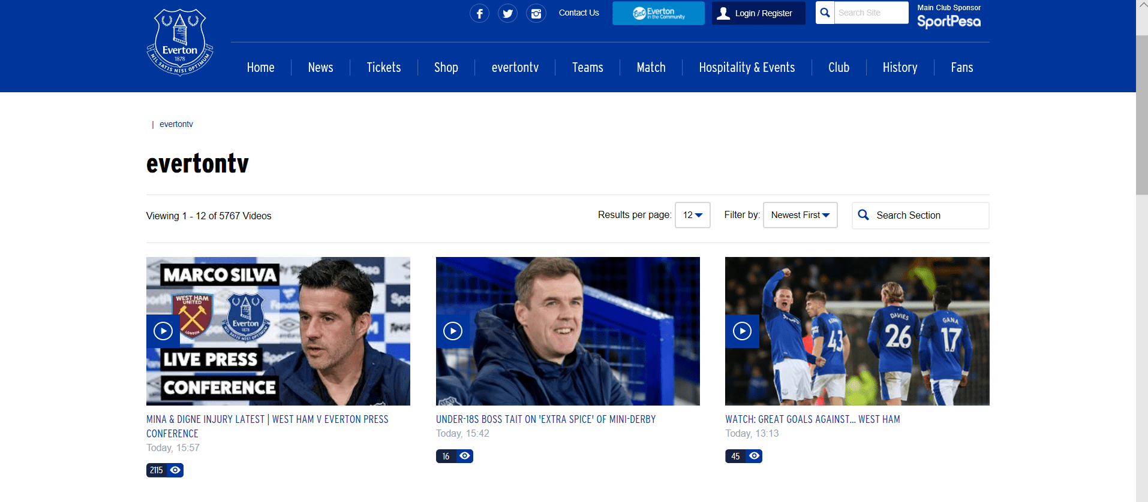Viewport: 1148px width, 502px height.
Task: Go to the Tickets menu item
Action: click(384, 68)
